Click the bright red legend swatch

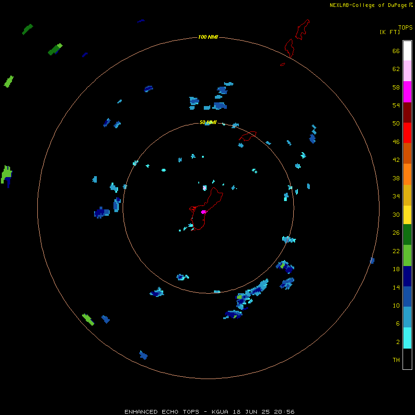click(x=407, y=133)
